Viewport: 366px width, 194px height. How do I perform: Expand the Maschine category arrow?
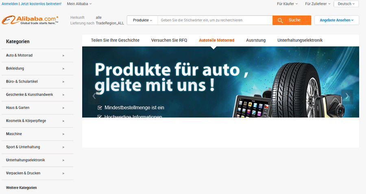(x=63, y=134)
